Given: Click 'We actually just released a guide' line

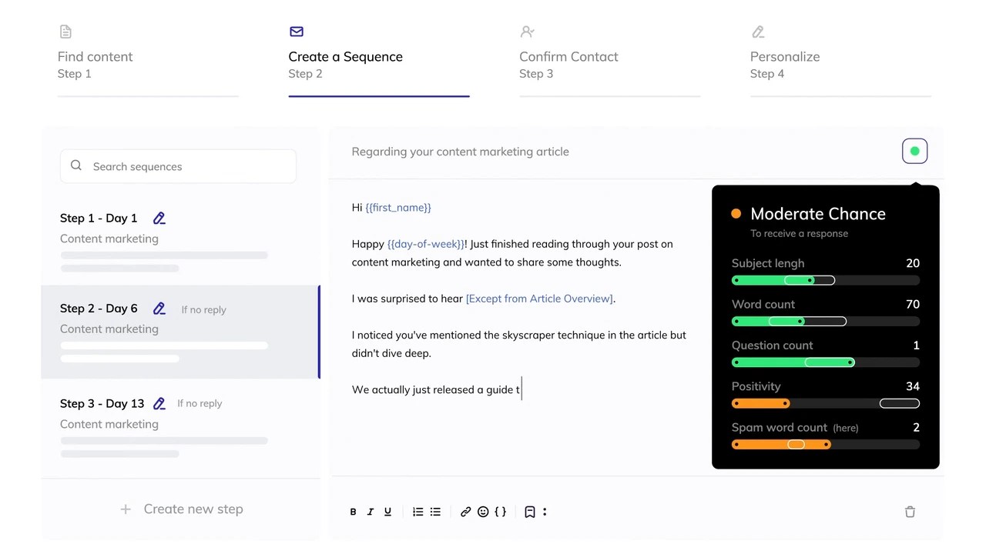Looking at the screenshot, I should point(436,390).
